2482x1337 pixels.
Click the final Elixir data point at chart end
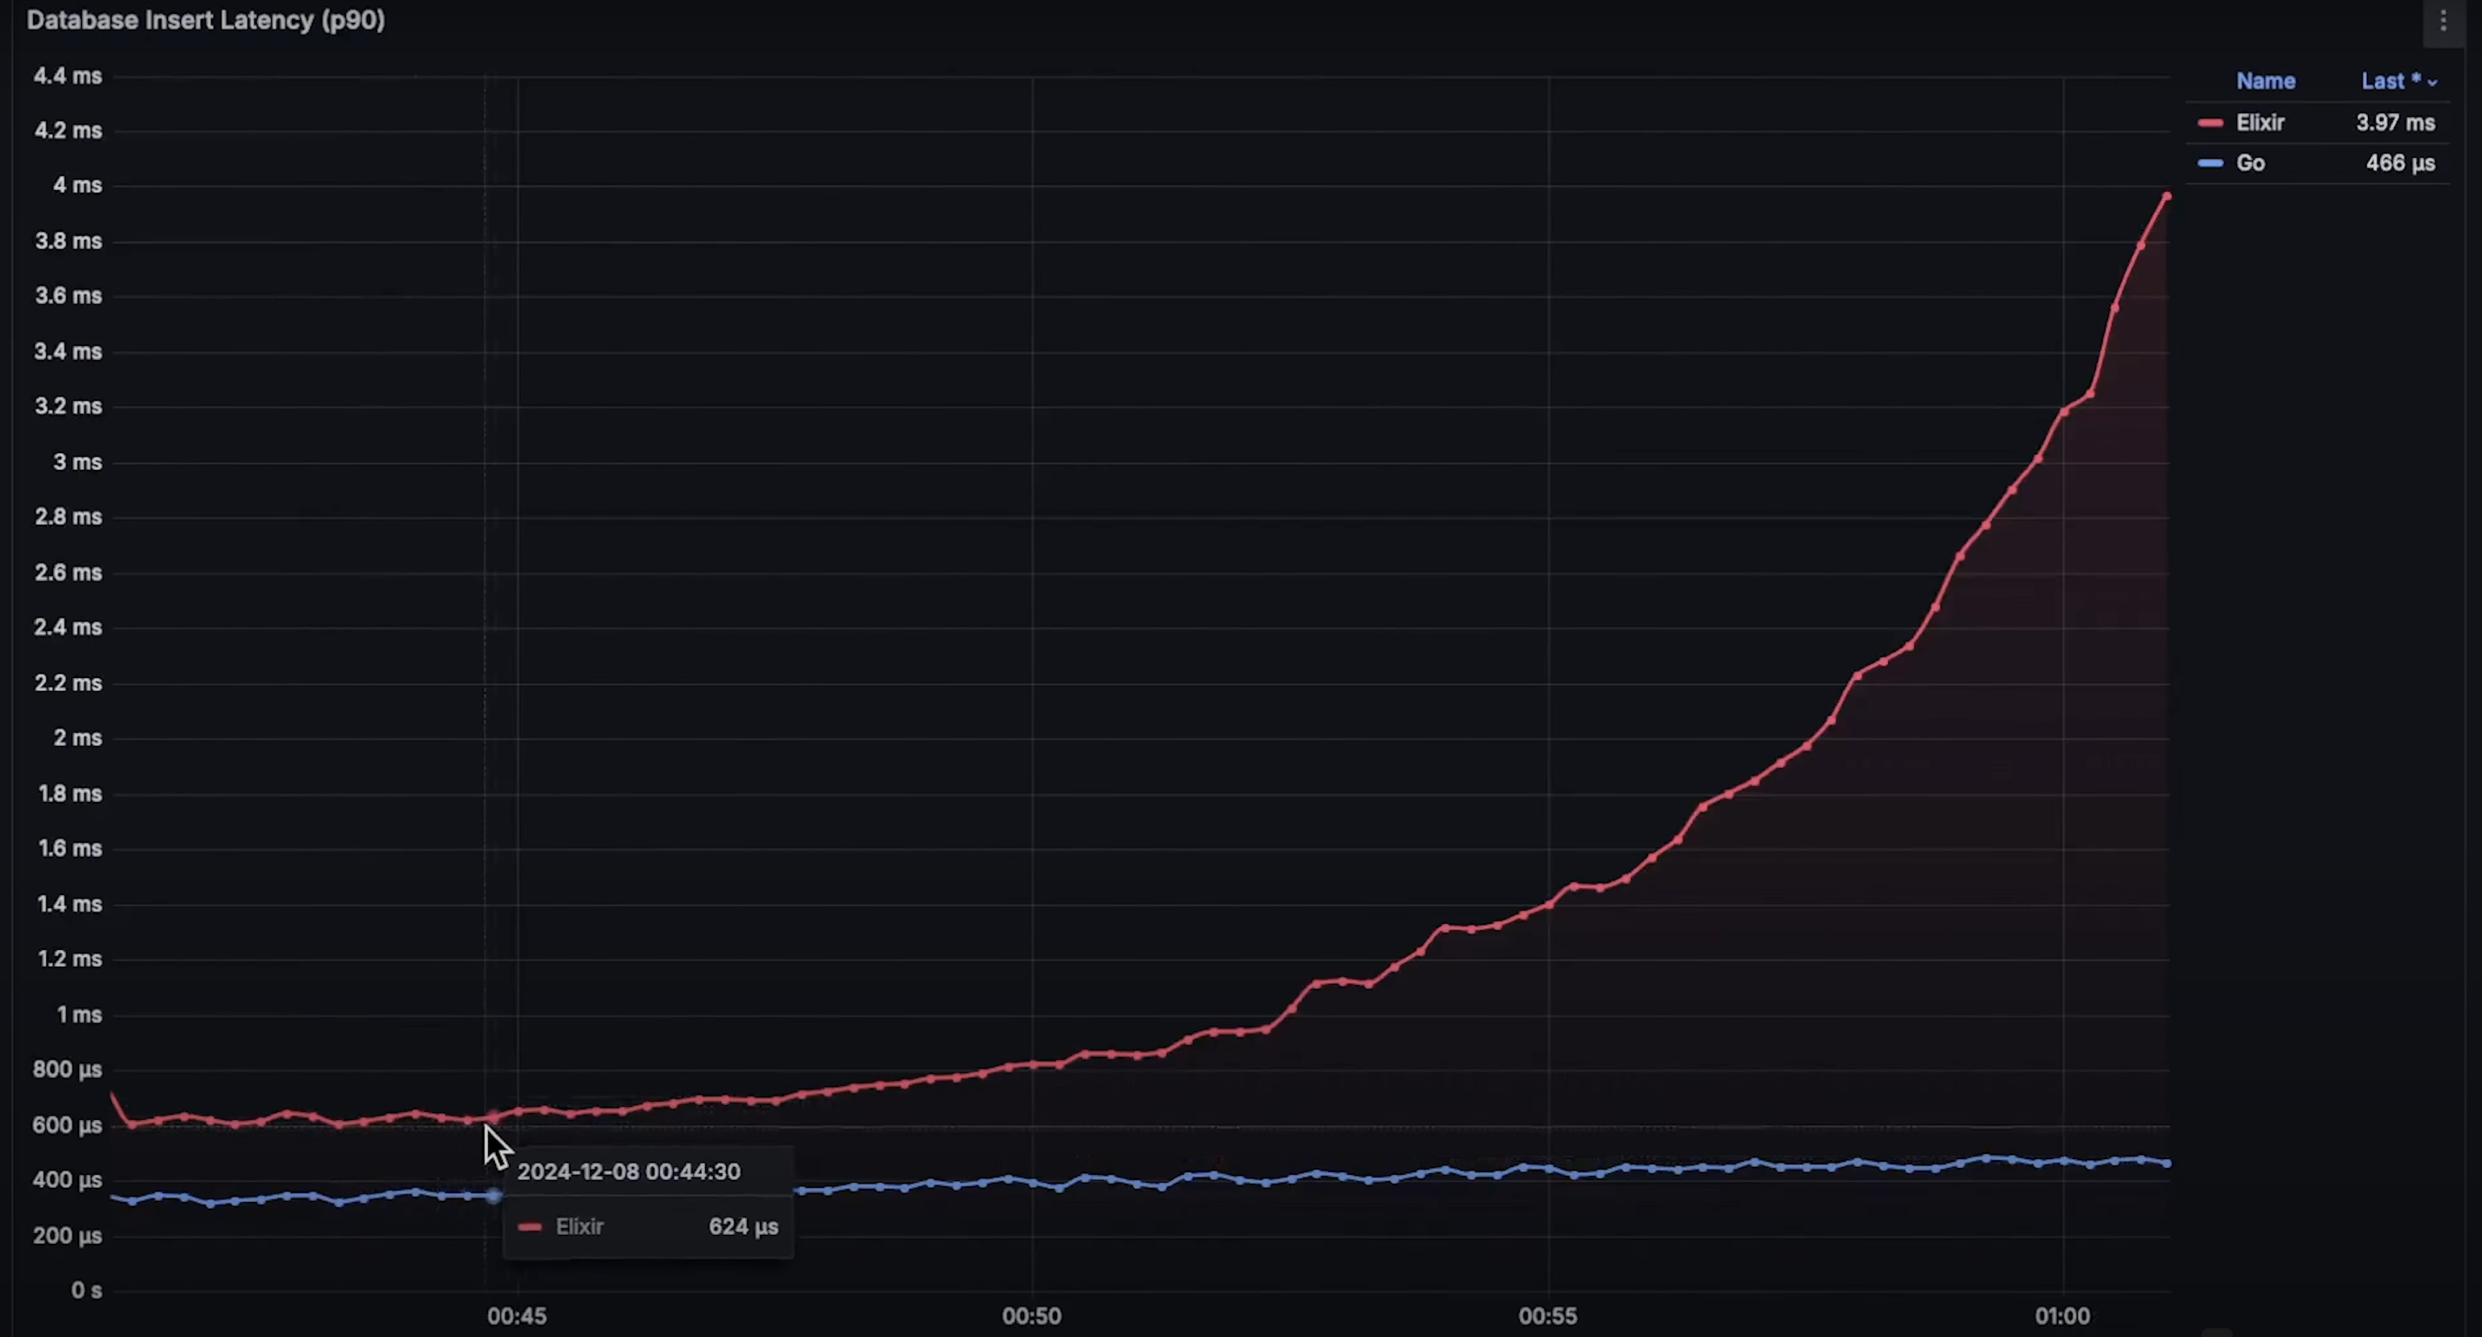[2167, 197]
